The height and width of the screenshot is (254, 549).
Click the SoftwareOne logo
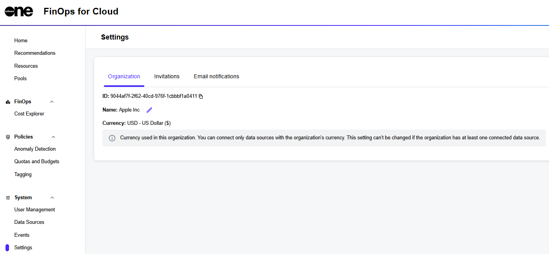click(19, 11)
